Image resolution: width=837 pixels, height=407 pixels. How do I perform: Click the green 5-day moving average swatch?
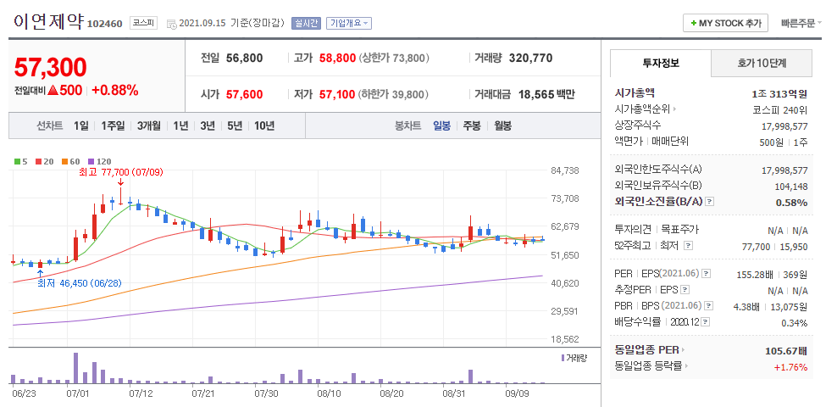pos(17,161)
